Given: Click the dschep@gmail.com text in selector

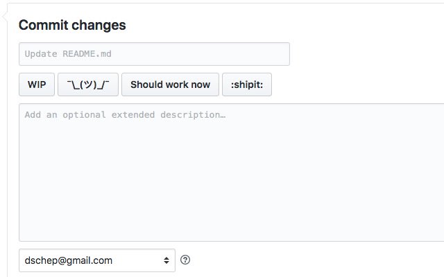Looking at the screenshot, I should (x=68, y=260).
